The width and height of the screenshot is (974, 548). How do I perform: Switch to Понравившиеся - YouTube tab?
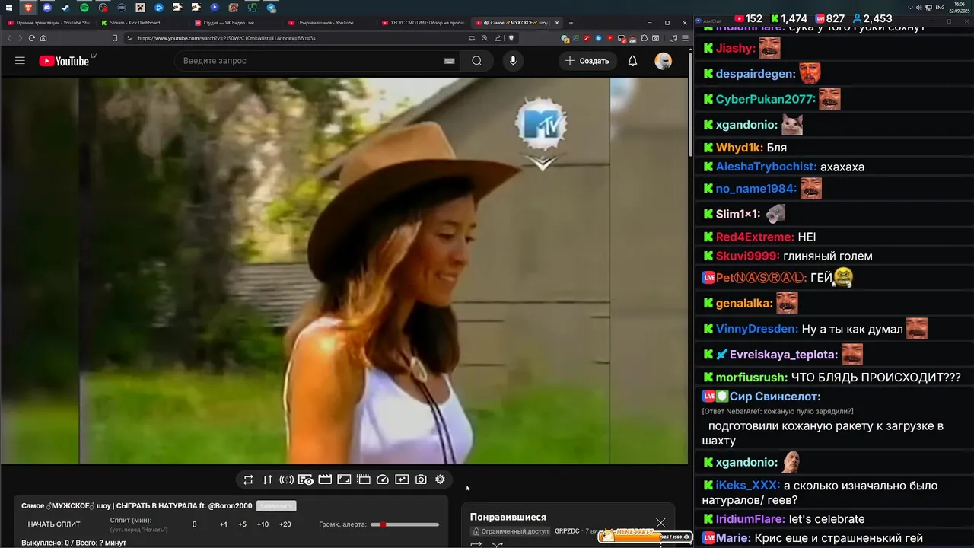(329, 23)
